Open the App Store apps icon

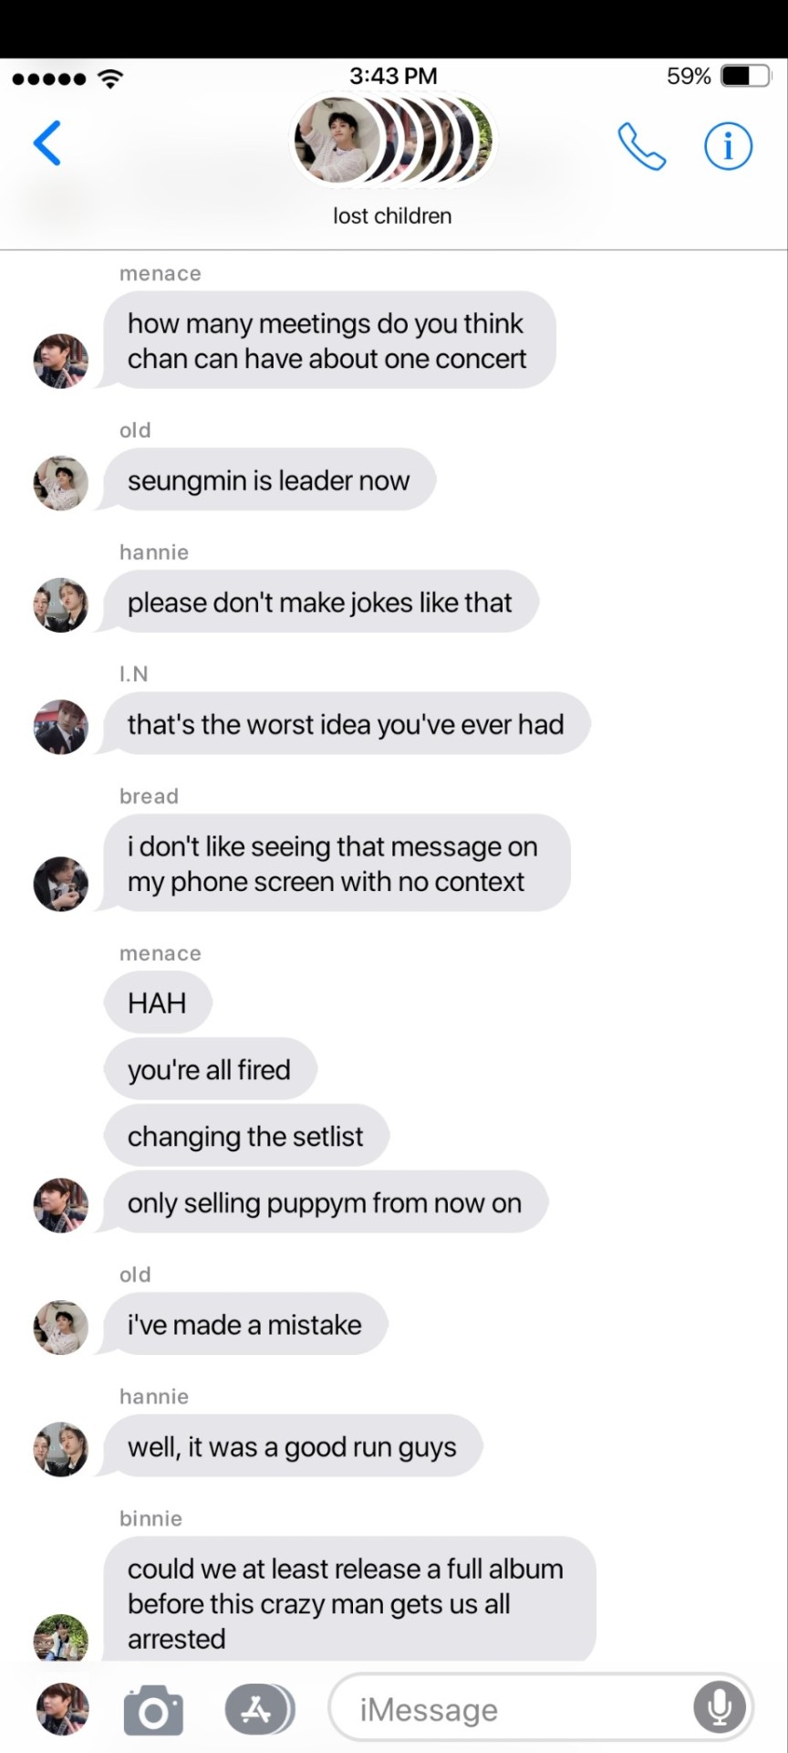pos(259,1709)
